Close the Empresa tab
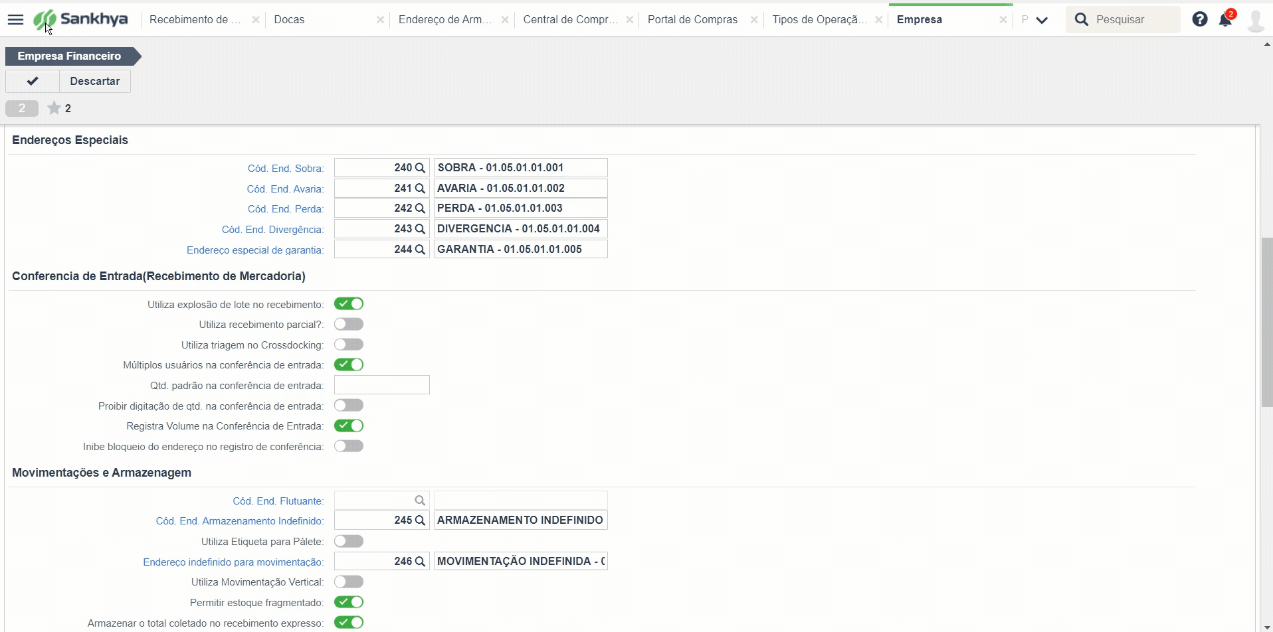The width and height of the screenshot is (1273, 632). click(1003, 20)
